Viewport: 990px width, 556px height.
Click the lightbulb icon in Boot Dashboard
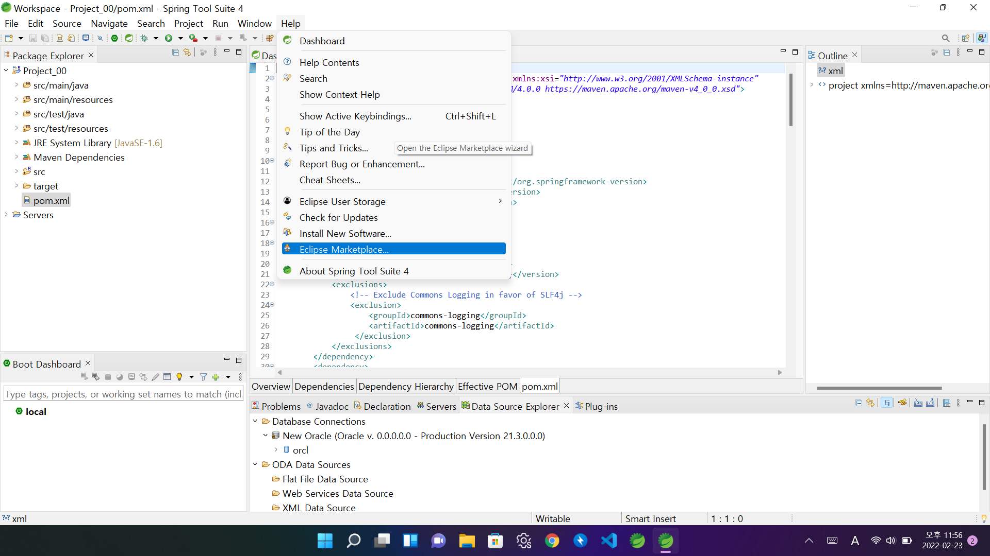click(x=179, y=377)
